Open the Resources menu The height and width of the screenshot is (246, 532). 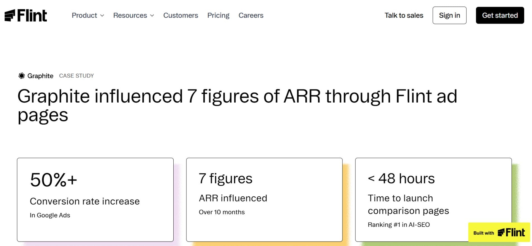134,15
